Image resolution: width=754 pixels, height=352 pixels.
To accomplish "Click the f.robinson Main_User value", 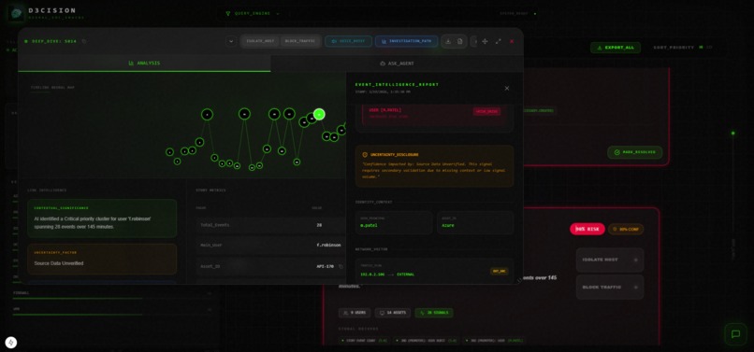I will 328,246.
